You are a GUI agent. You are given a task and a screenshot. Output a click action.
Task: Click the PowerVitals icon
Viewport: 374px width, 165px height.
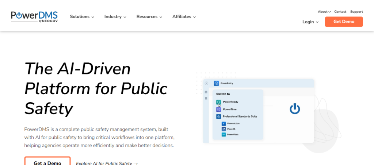224,135
